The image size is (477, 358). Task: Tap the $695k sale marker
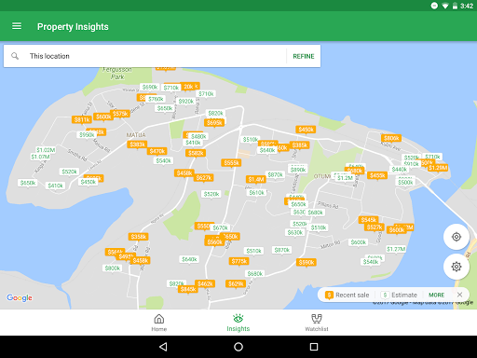point(214,123)
